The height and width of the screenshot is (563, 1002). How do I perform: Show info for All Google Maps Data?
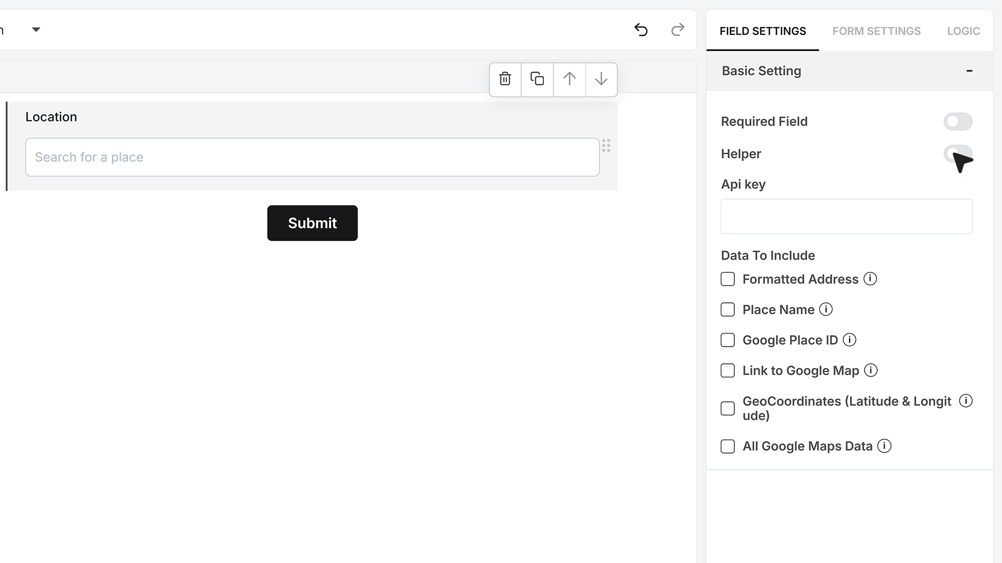[x=884, y=446]
